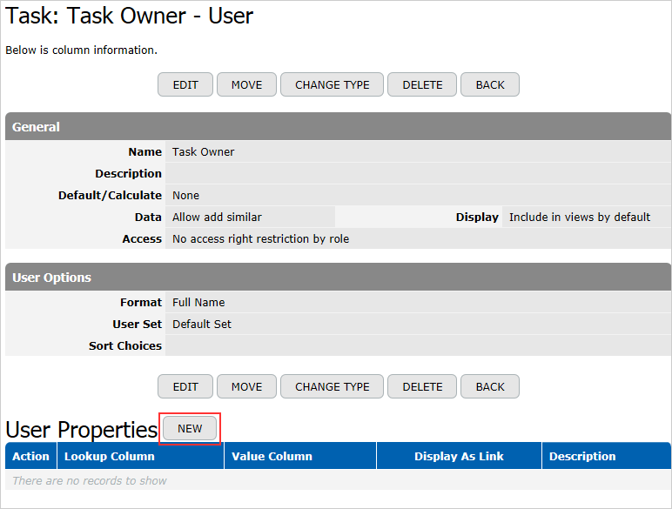Click the 'Default Set' User Set value
Image resolution: width=672 pixels, height=509 pixels.
tap(201, 325)
